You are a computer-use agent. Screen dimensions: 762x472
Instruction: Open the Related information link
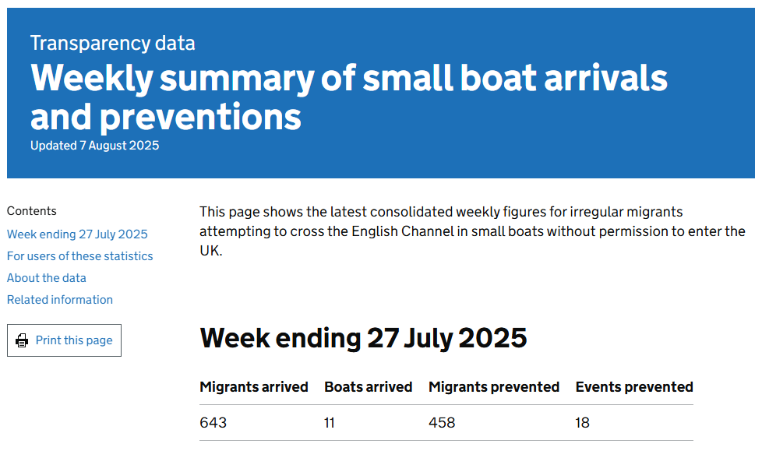[x=60, y=300]
